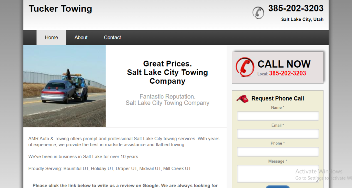The image size is (352, 188).
Task: Focus the Email input field
Action: click(x=278, y=134)
